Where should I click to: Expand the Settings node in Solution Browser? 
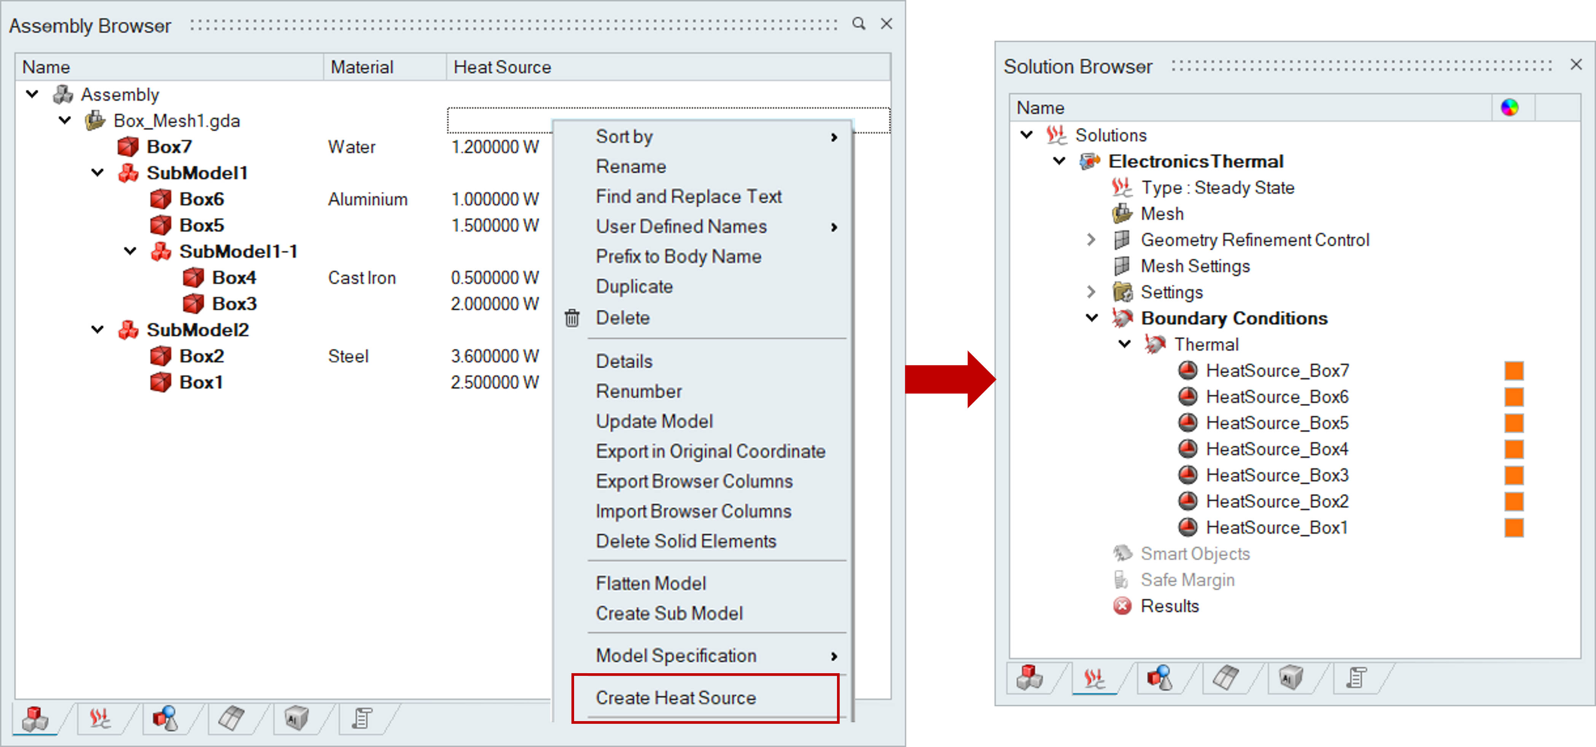(1091, 292)
